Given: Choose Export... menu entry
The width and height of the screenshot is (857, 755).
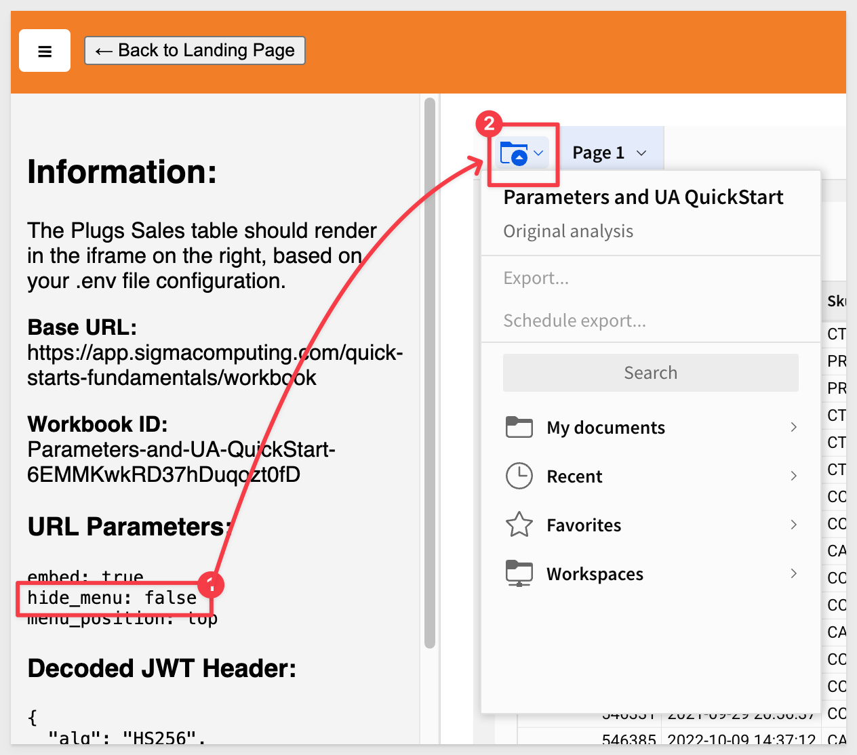Looking at the screenshot, I should click(536, 278).
